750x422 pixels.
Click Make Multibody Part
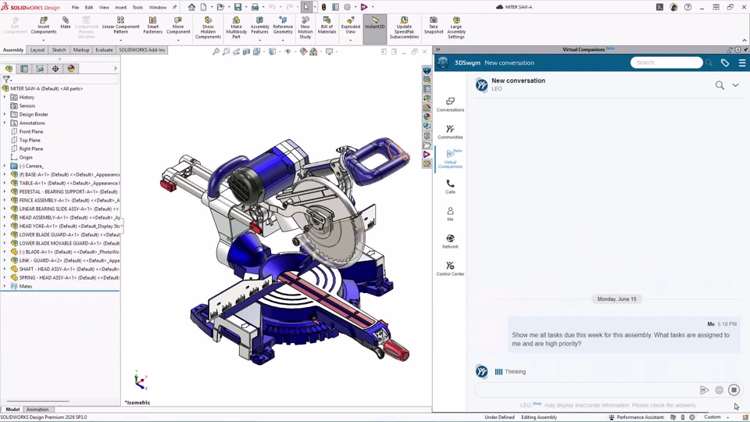[236, 28]
